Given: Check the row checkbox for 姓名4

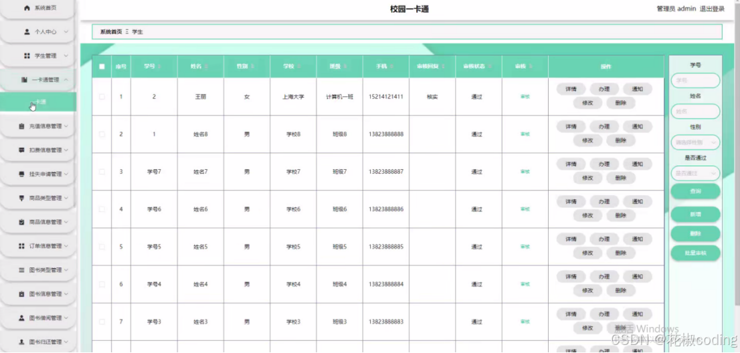Looking at the screenshot, I should click(x=102, y=284).
